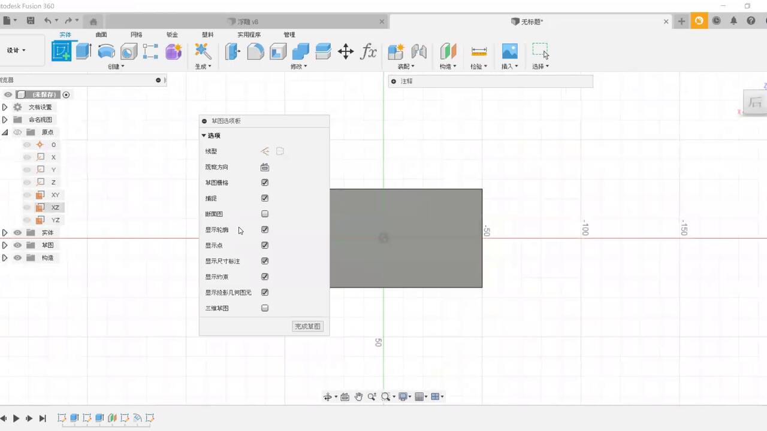Image resolution: width=767 pixels, height=431 pixels.
Task: Select the Revolve tool
Action: [106, 51]
